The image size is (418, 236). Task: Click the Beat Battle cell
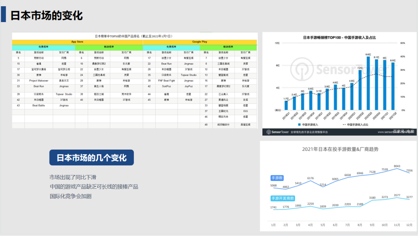pyautogui.click(x=39, y=105)
